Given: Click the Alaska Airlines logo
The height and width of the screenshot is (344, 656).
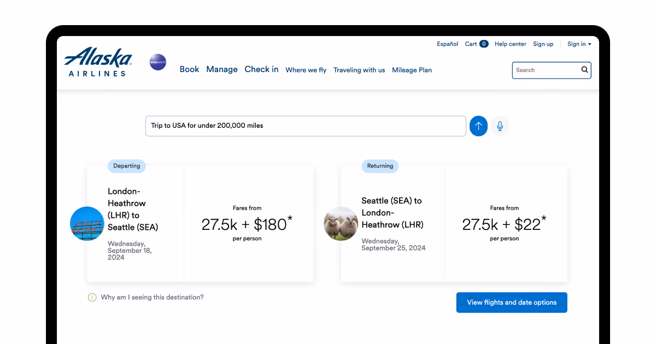Looking at the screenshot, I should (98, 61).
